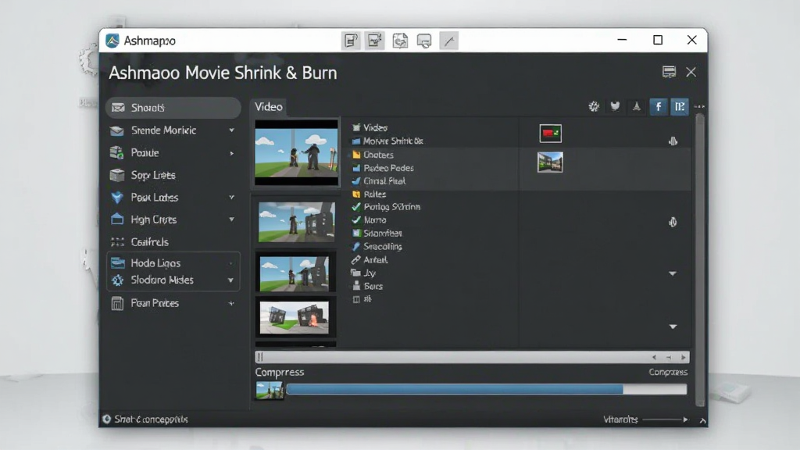Image resolution: width=800 pixels, height=450 pixels.
Task: Click the right arrow of horizontal scrollbar
Action: point(683,357)
